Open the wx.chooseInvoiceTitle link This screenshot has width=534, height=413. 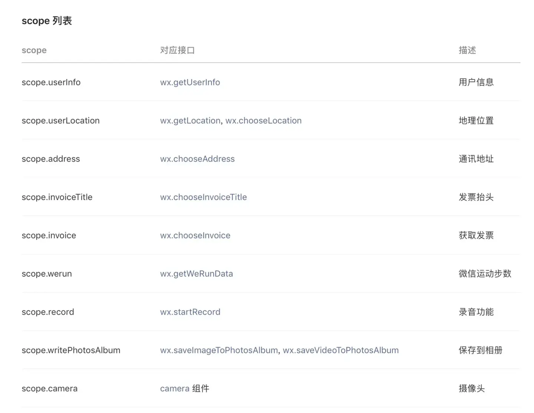pos(204,197)
